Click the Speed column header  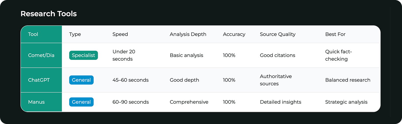pyautogui.click(x=120, y=34)
